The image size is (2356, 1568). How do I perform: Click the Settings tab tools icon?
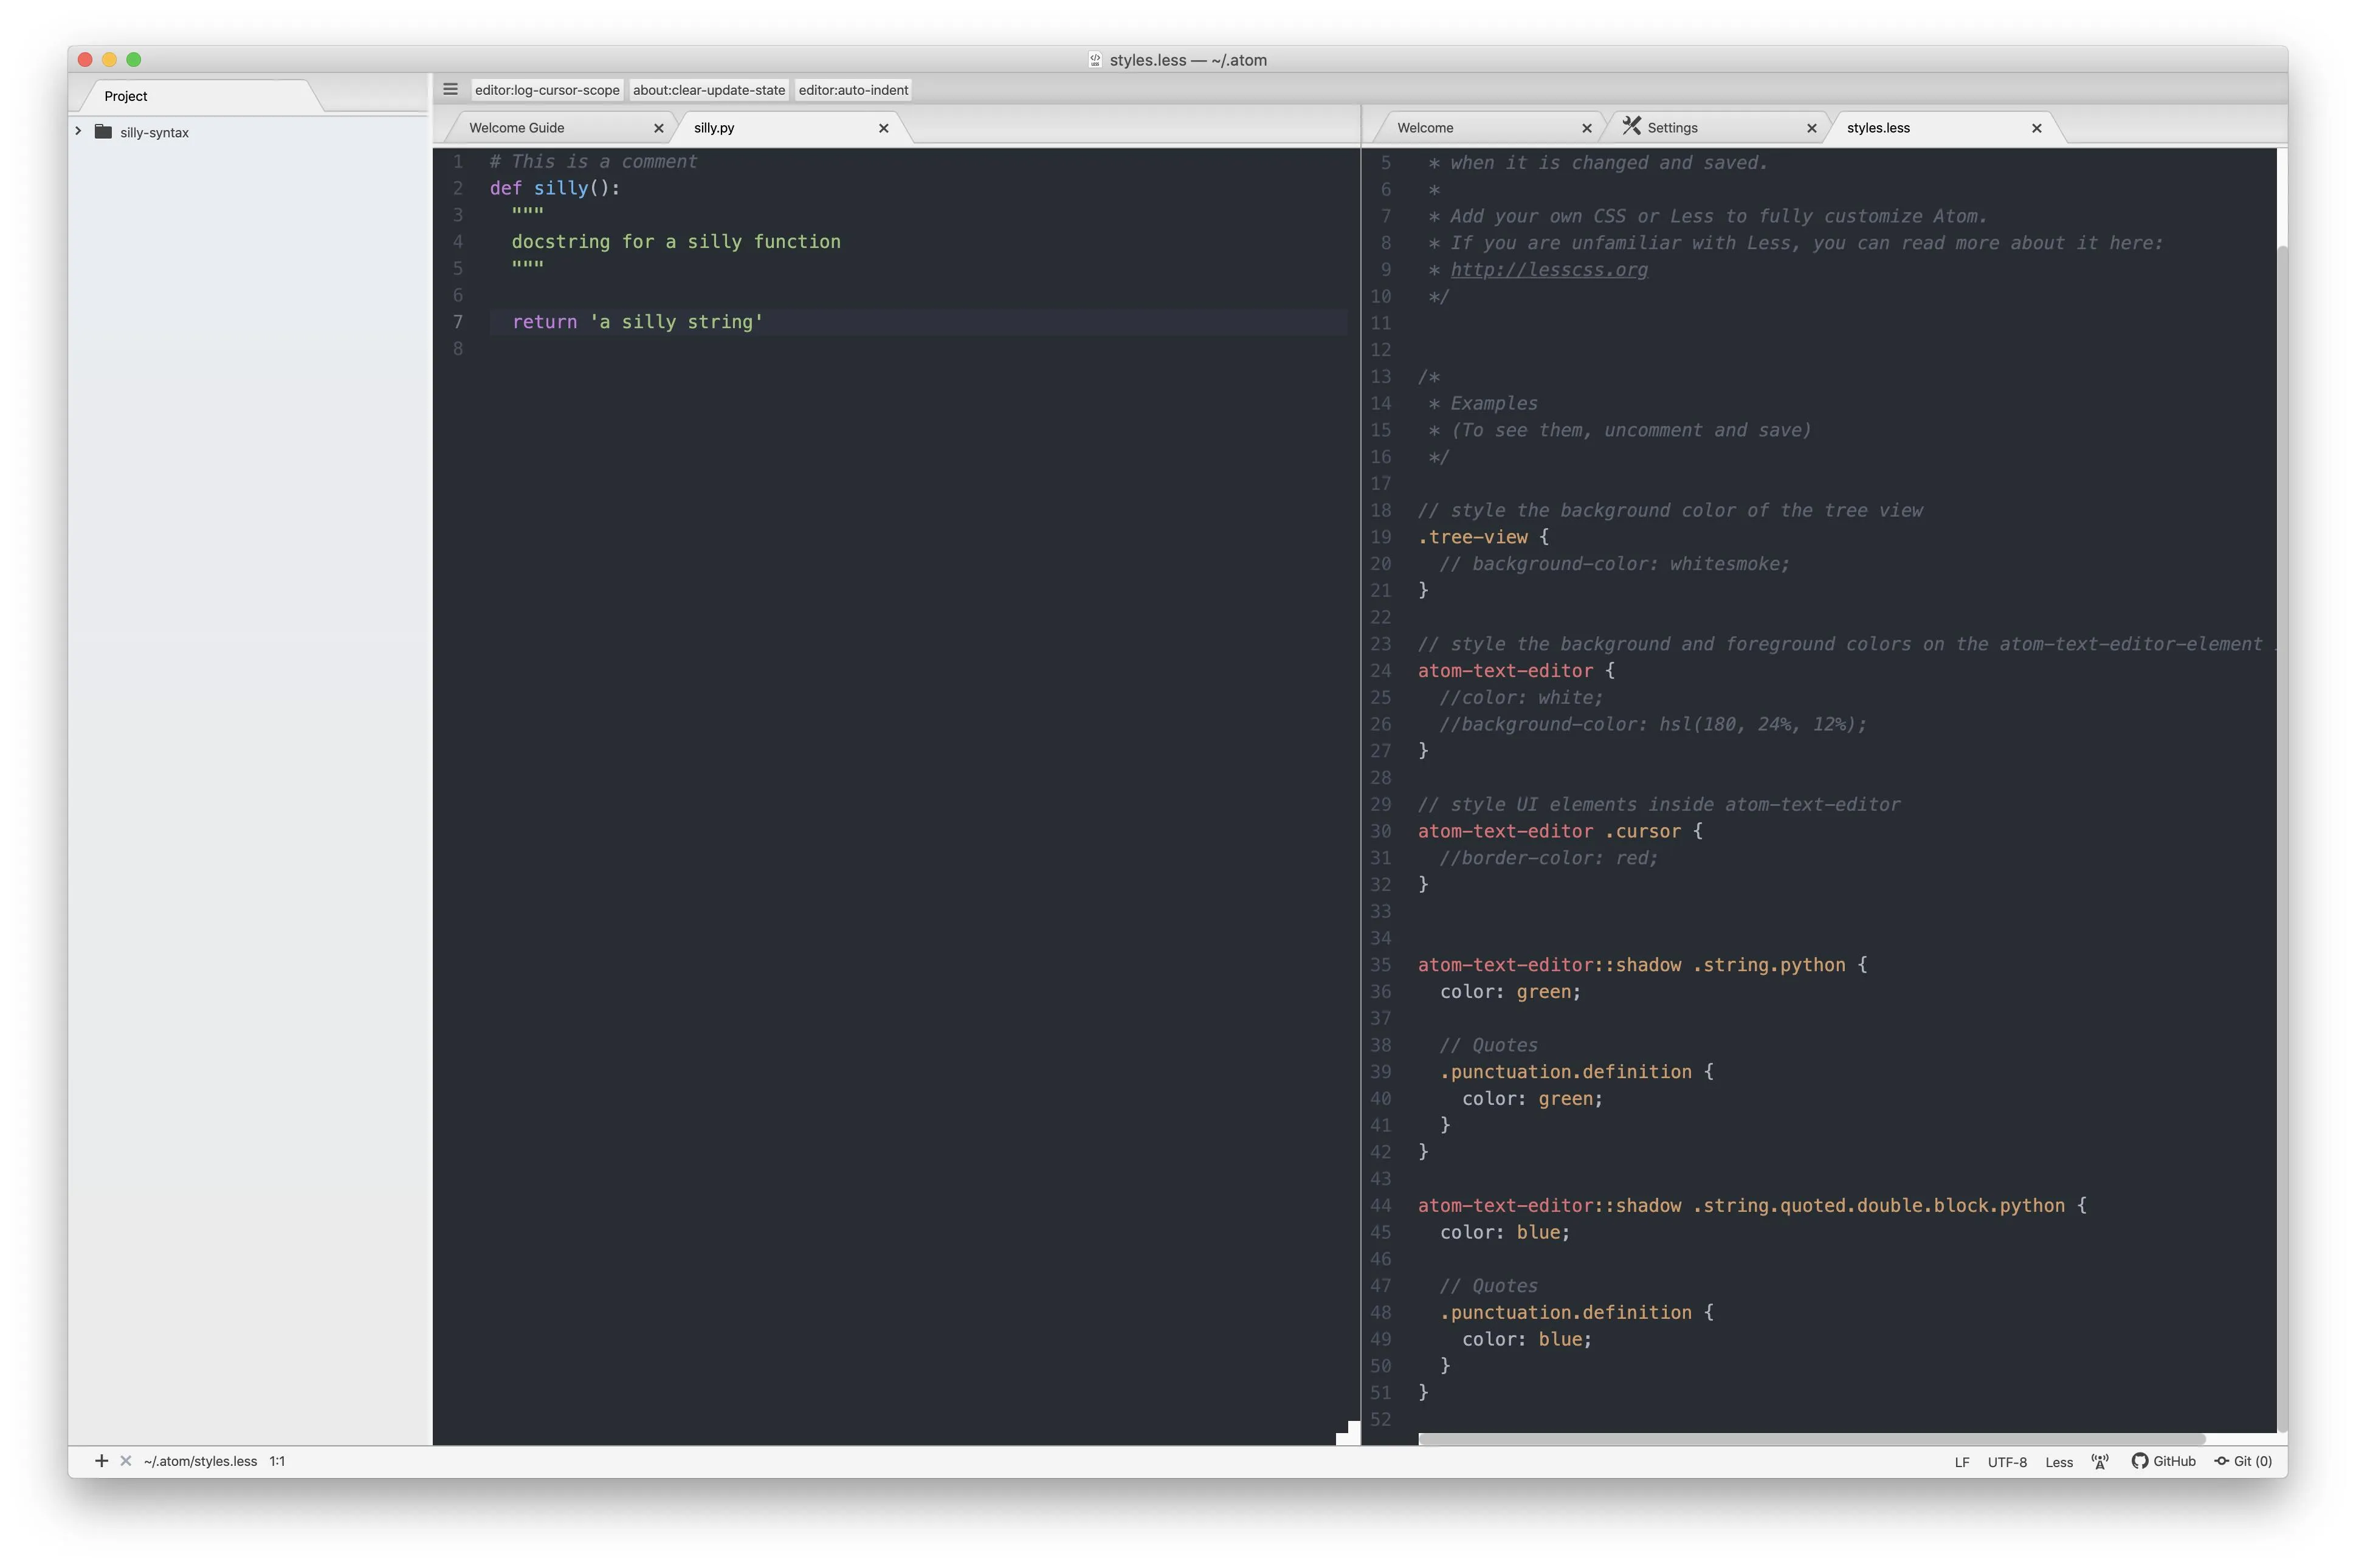[1631, 126]
